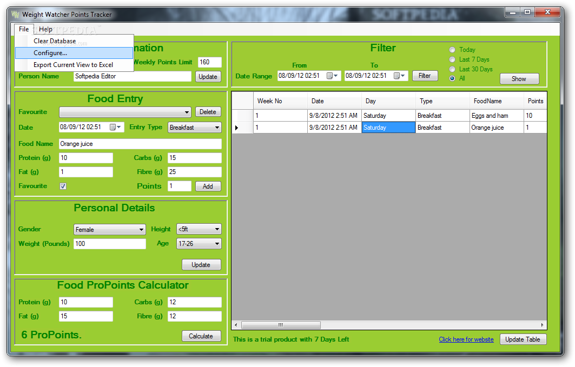Screen dimensions: 575x367
Task: Choose Configure... from File menu
Action: click(x=74, y=53)
